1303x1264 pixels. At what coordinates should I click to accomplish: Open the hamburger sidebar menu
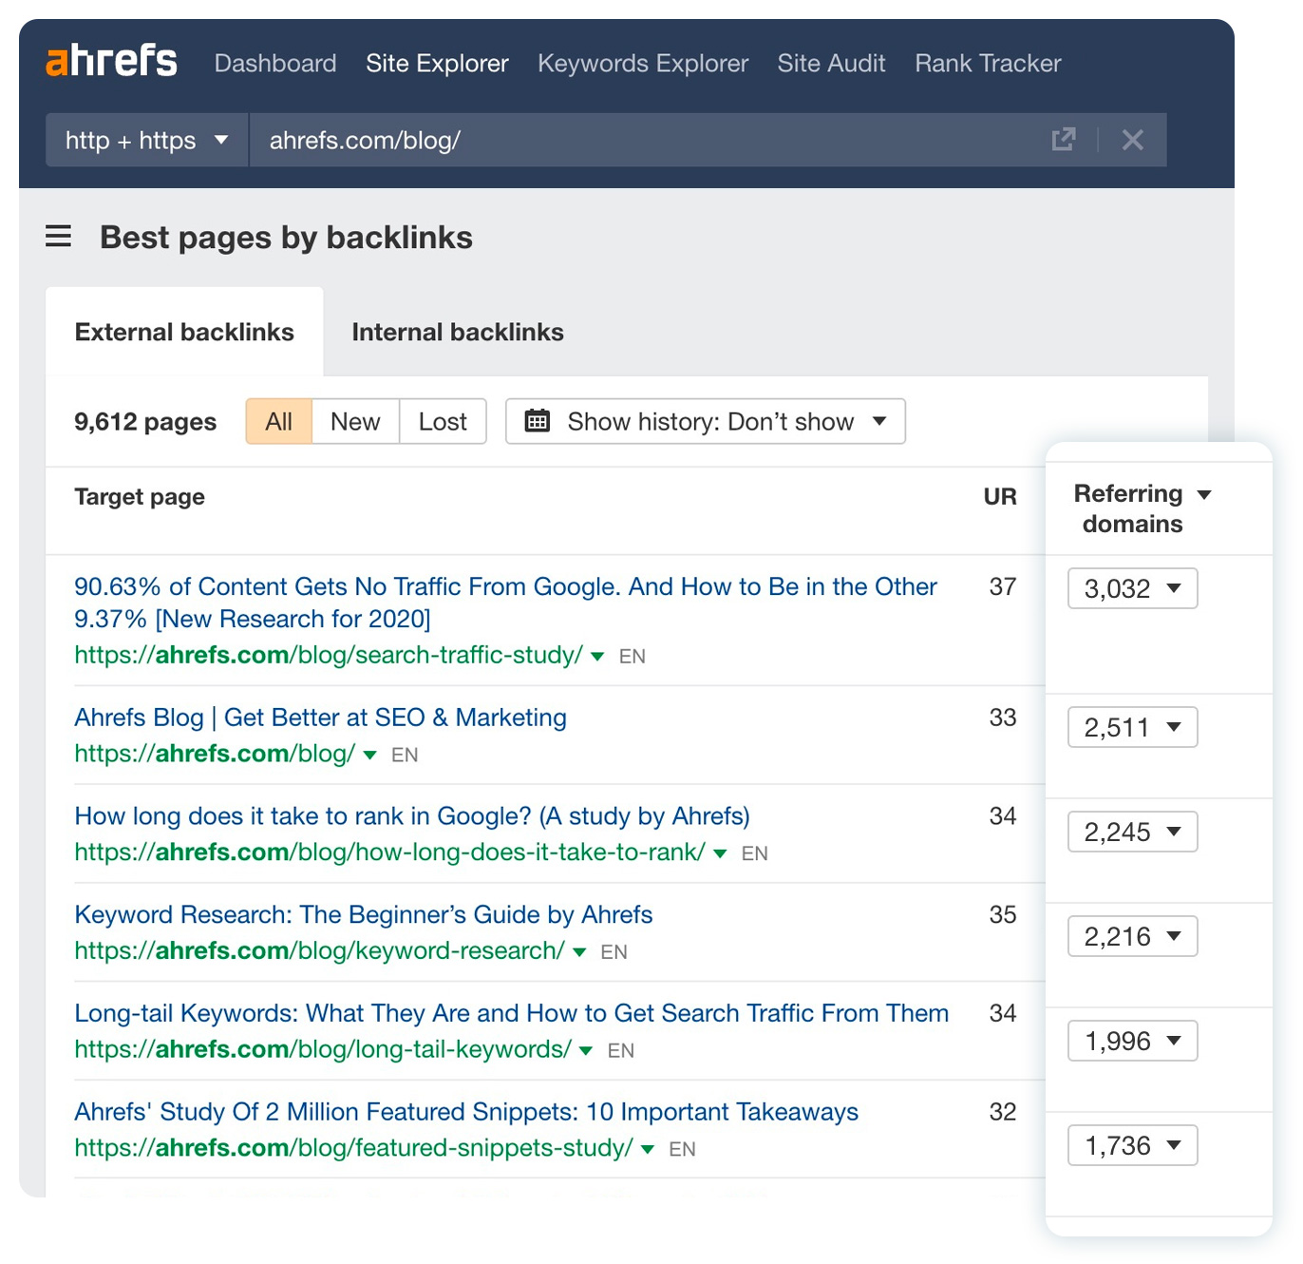[59, 237]
